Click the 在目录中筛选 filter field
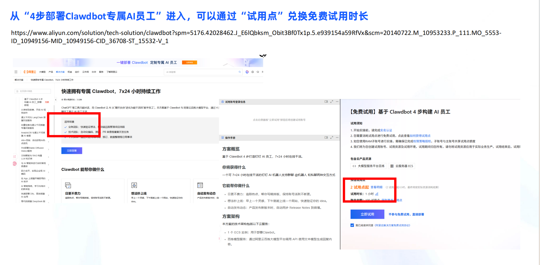 coord(33,91)
